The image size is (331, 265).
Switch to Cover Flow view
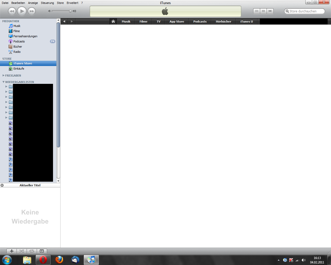[270, 11]
